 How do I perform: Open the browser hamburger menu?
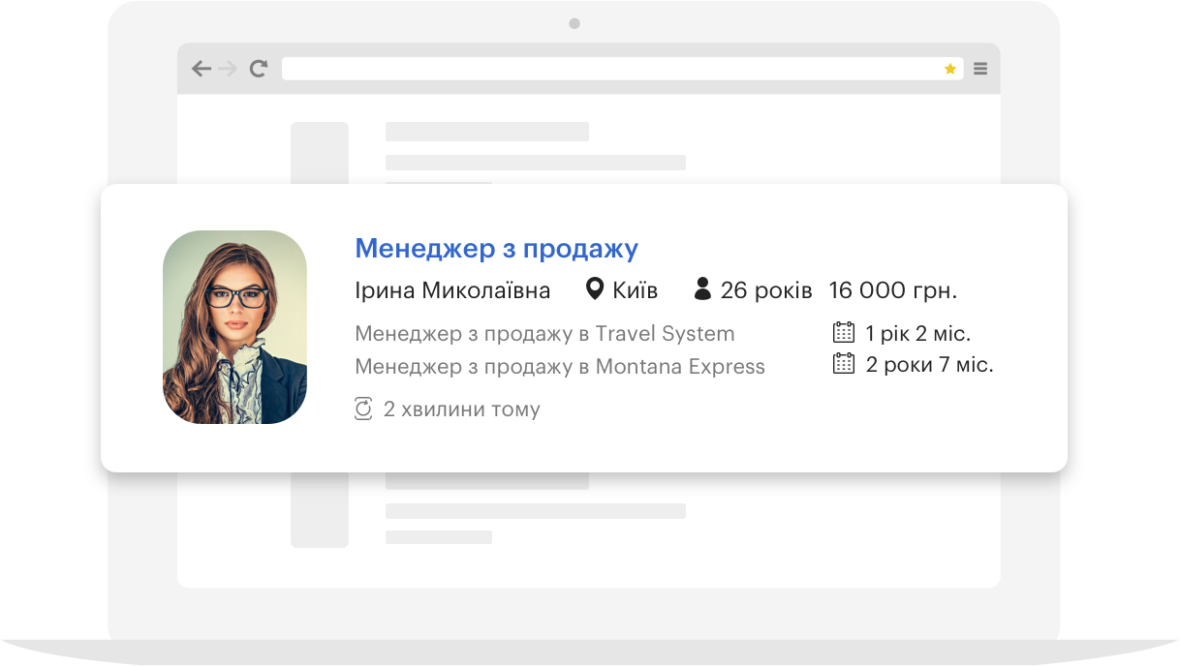coord(980,69)
